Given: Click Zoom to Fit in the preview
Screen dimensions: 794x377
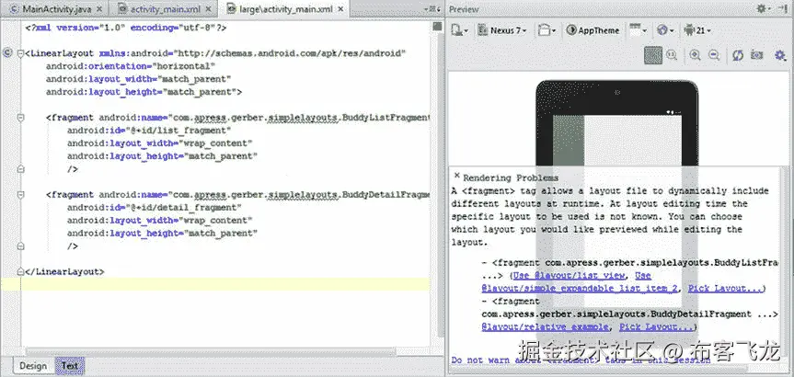Looking at the screenshot, I should point(653,56).
